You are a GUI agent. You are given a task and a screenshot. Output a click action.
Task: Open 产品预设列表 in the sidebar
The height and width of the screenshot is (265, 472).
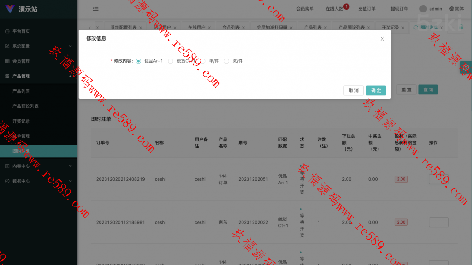[x=25, y=106]
